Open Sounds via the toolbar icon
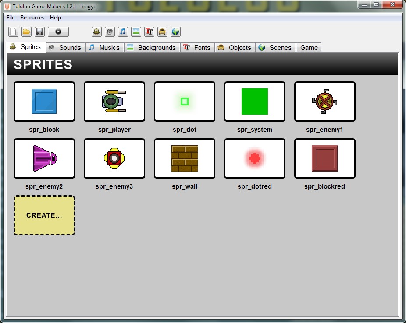The width and height of the screenshot is (406, 323). tap(109, 31)
